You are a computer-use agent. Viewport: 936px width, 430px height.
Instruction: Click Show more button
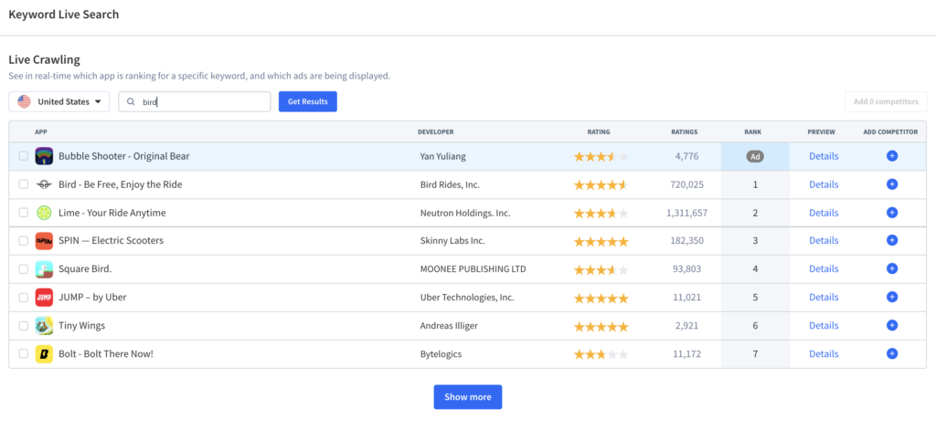pos(467,397)
